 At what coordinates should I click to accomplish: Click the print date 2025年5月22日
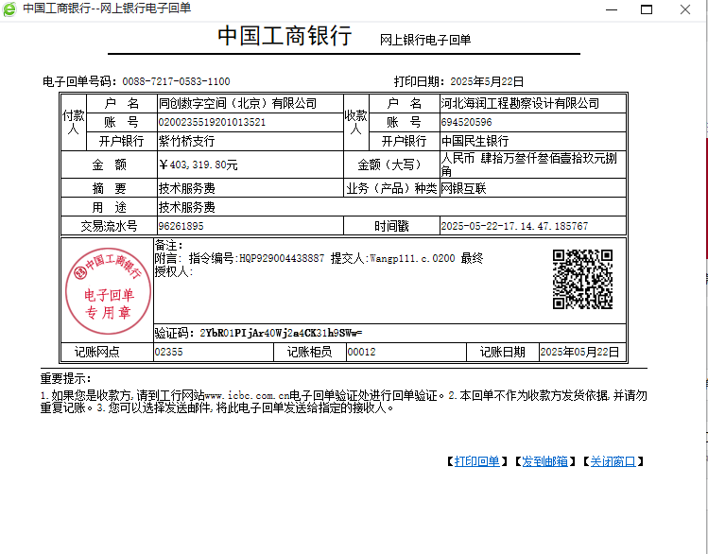(x=487, y=81)
